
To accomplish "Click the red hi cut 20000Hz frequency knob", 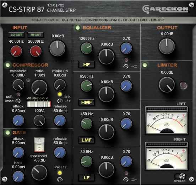I will tap(36, 51).
